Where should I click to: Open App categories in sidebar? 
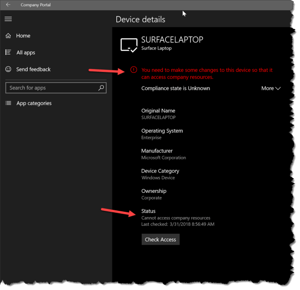34,103
